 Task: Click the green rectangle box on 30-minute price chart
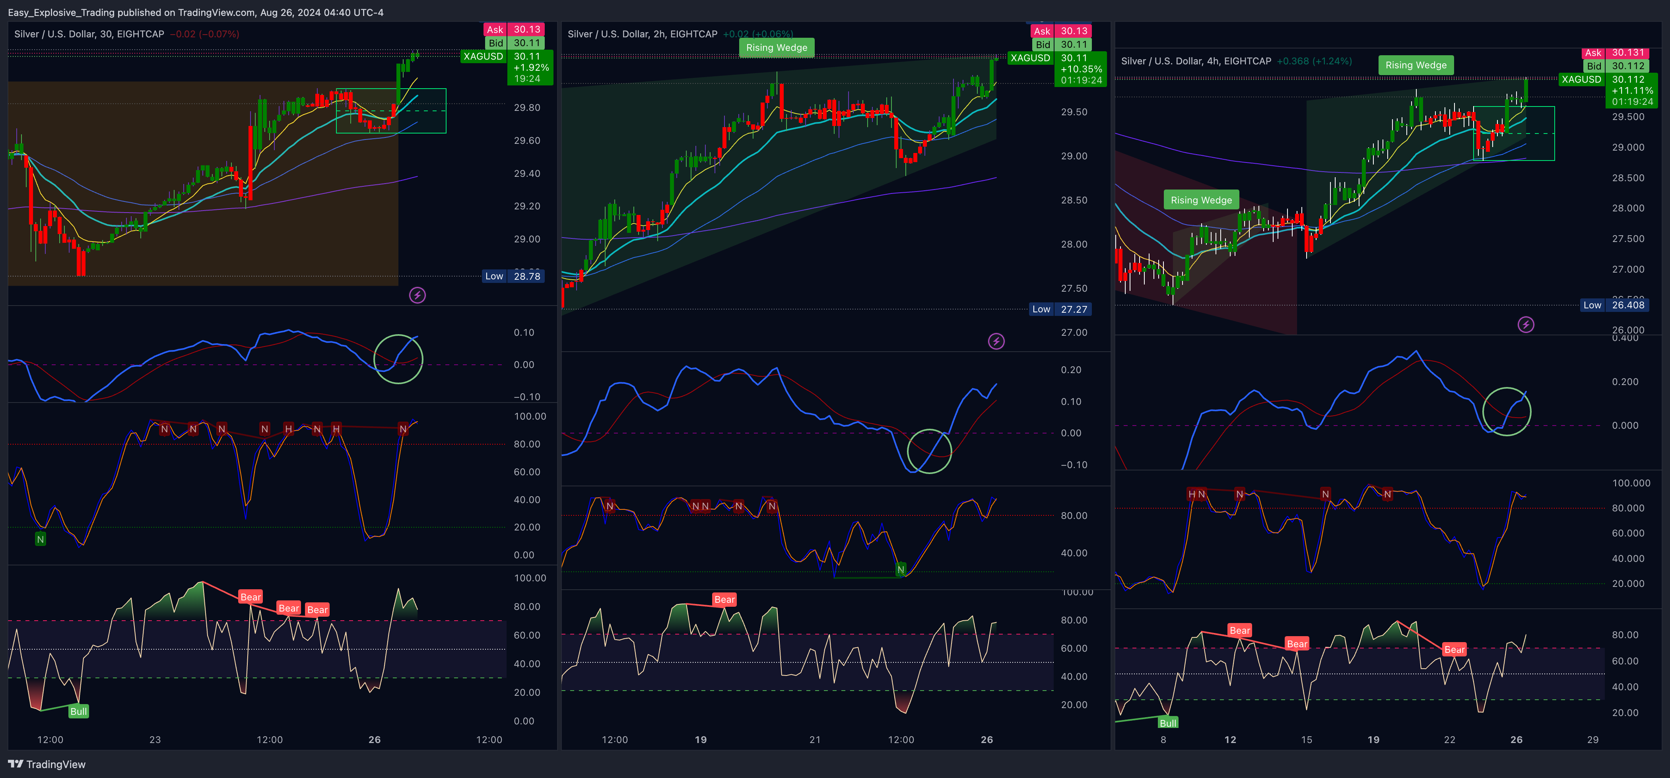[391, 111]
